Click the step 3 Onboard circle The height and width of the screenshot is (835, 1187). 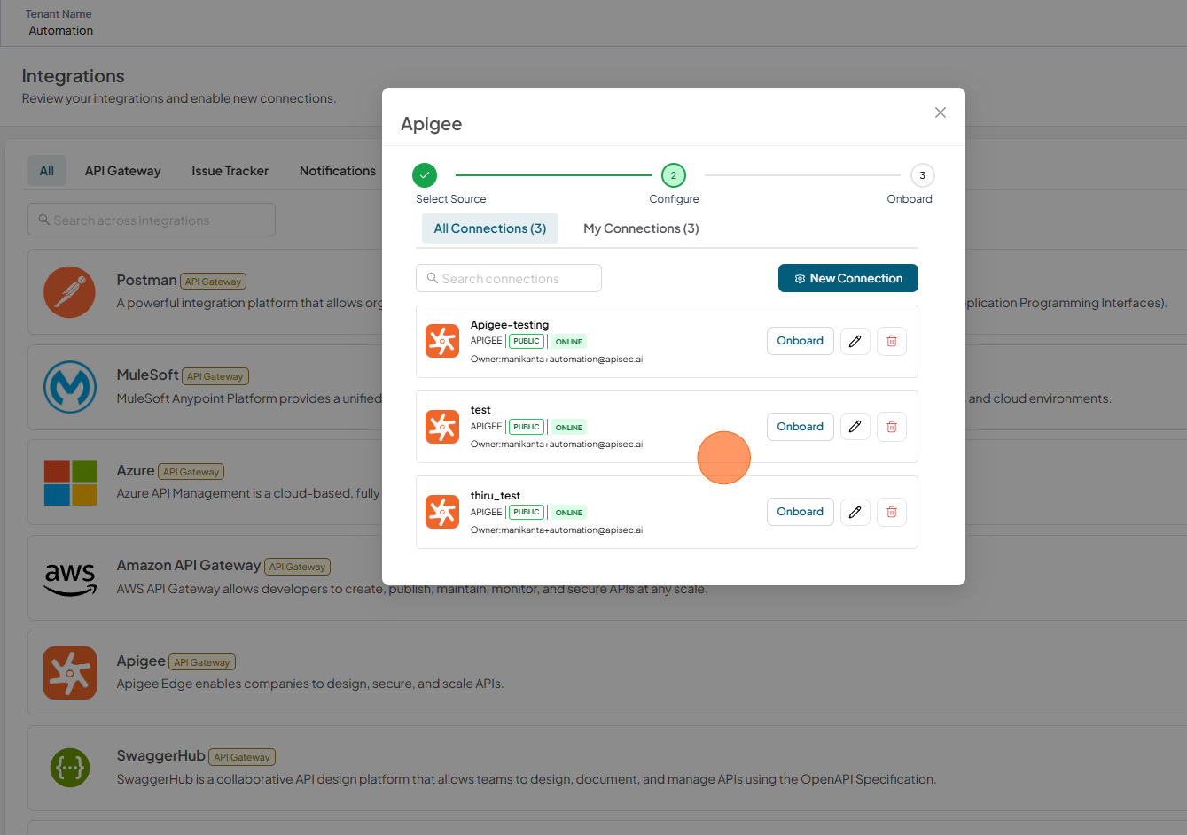click(x=923, y=175)
